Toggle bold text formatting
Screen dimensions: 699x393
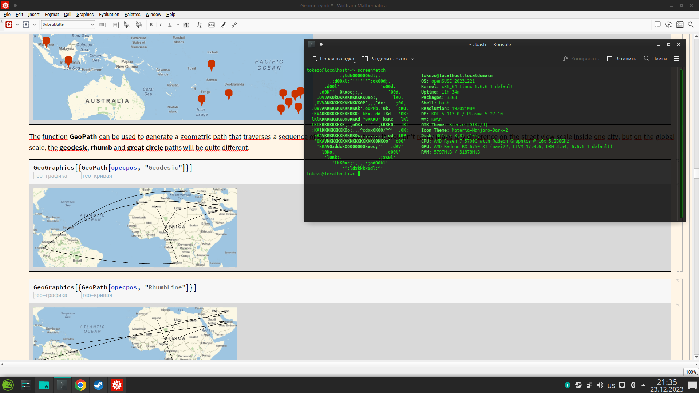(x=151, y=25)
